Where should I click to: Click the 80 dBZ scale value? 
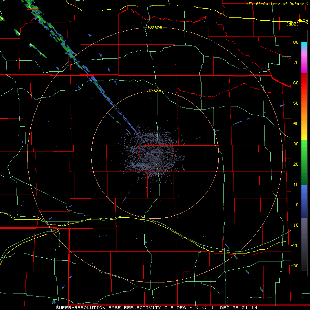(x=296, y=42)
